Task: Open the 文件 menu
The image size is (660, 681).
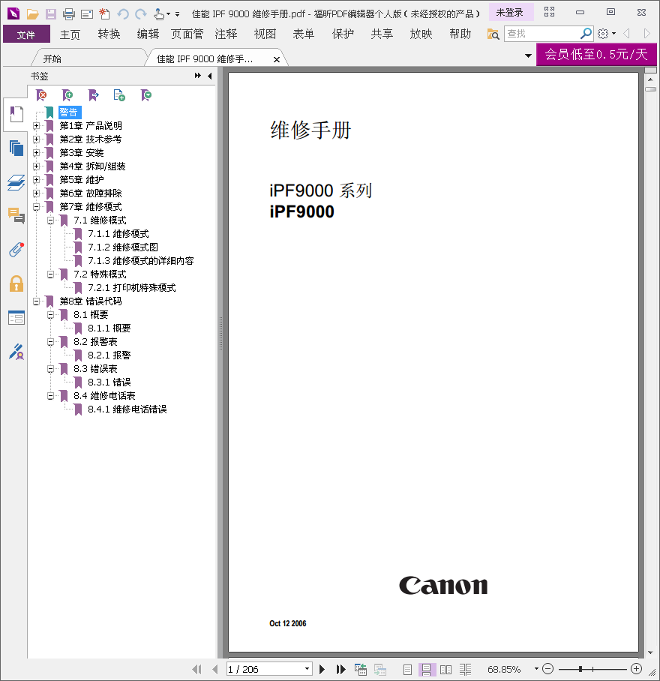Action: (26, 34)
